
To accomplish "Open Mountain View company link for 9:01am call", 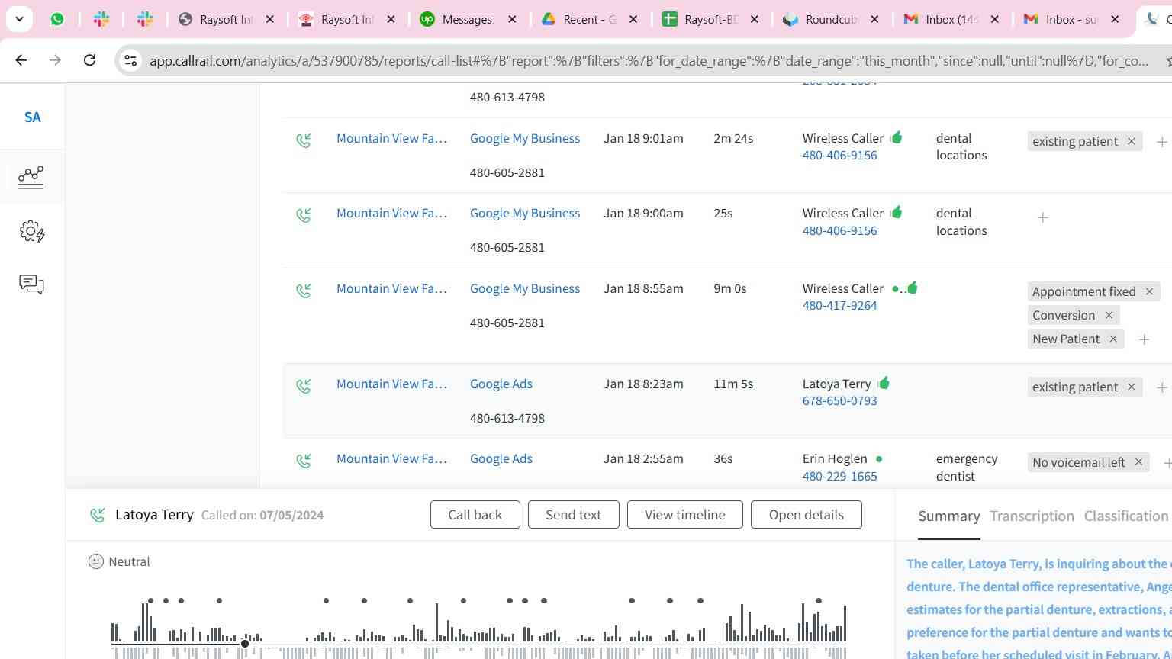I will point(391,138).
